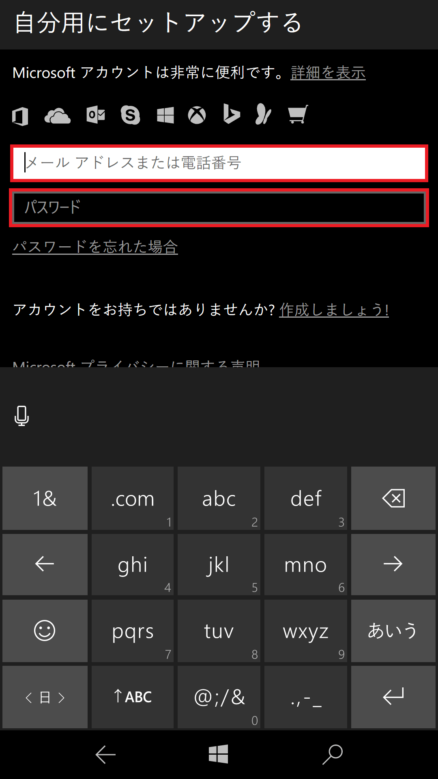438x779 pixels.
Task: Focus the パスワード field
Action: 219,208
